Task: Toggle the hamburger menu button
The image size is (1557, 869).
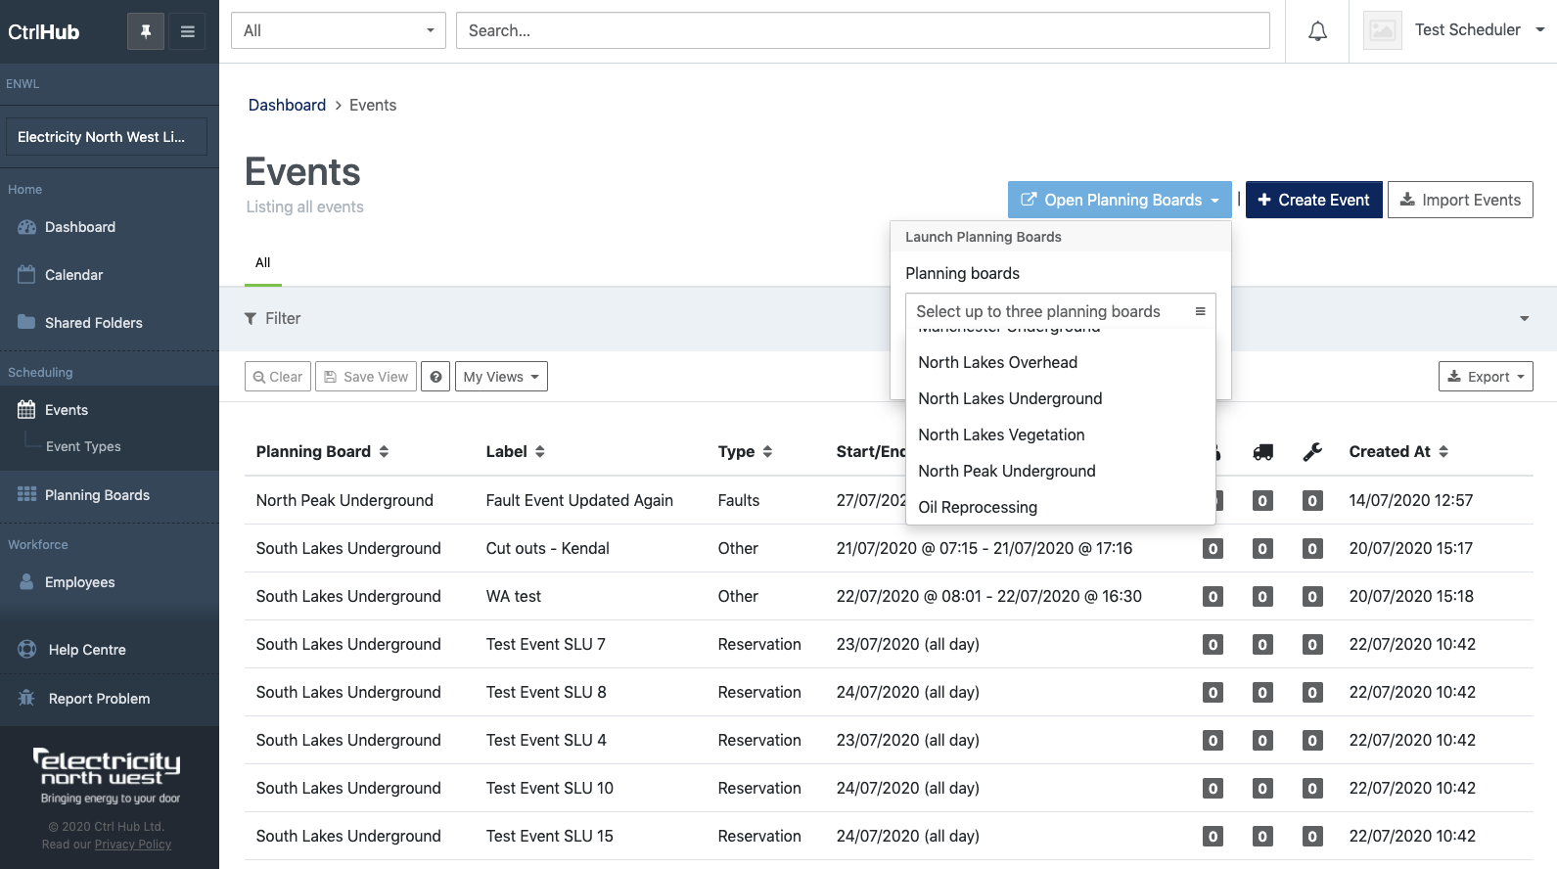Action: 187,31
